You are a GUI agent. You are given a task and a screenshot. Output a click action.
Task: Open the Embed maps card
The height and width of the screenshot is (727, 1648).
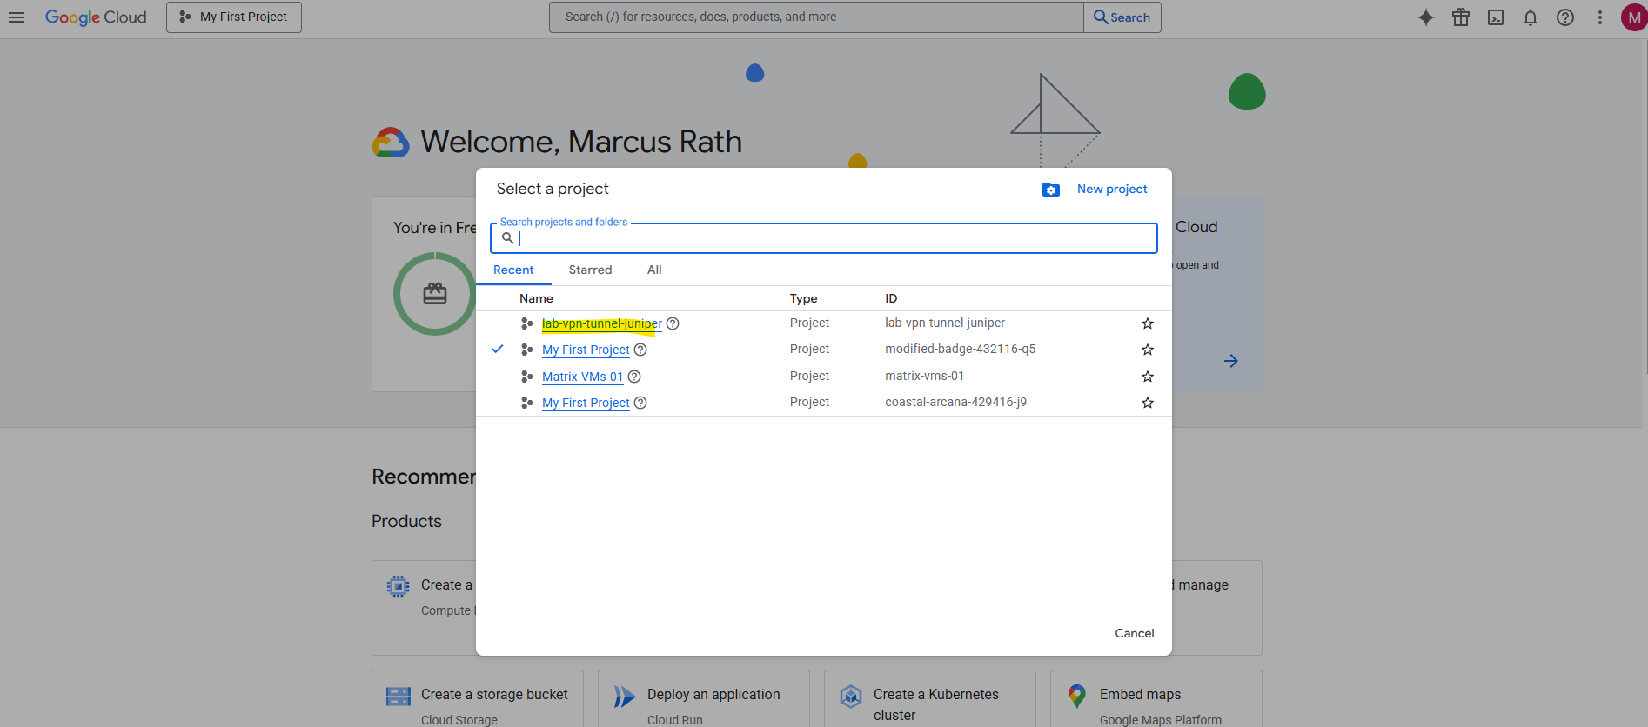(1156, 698)
